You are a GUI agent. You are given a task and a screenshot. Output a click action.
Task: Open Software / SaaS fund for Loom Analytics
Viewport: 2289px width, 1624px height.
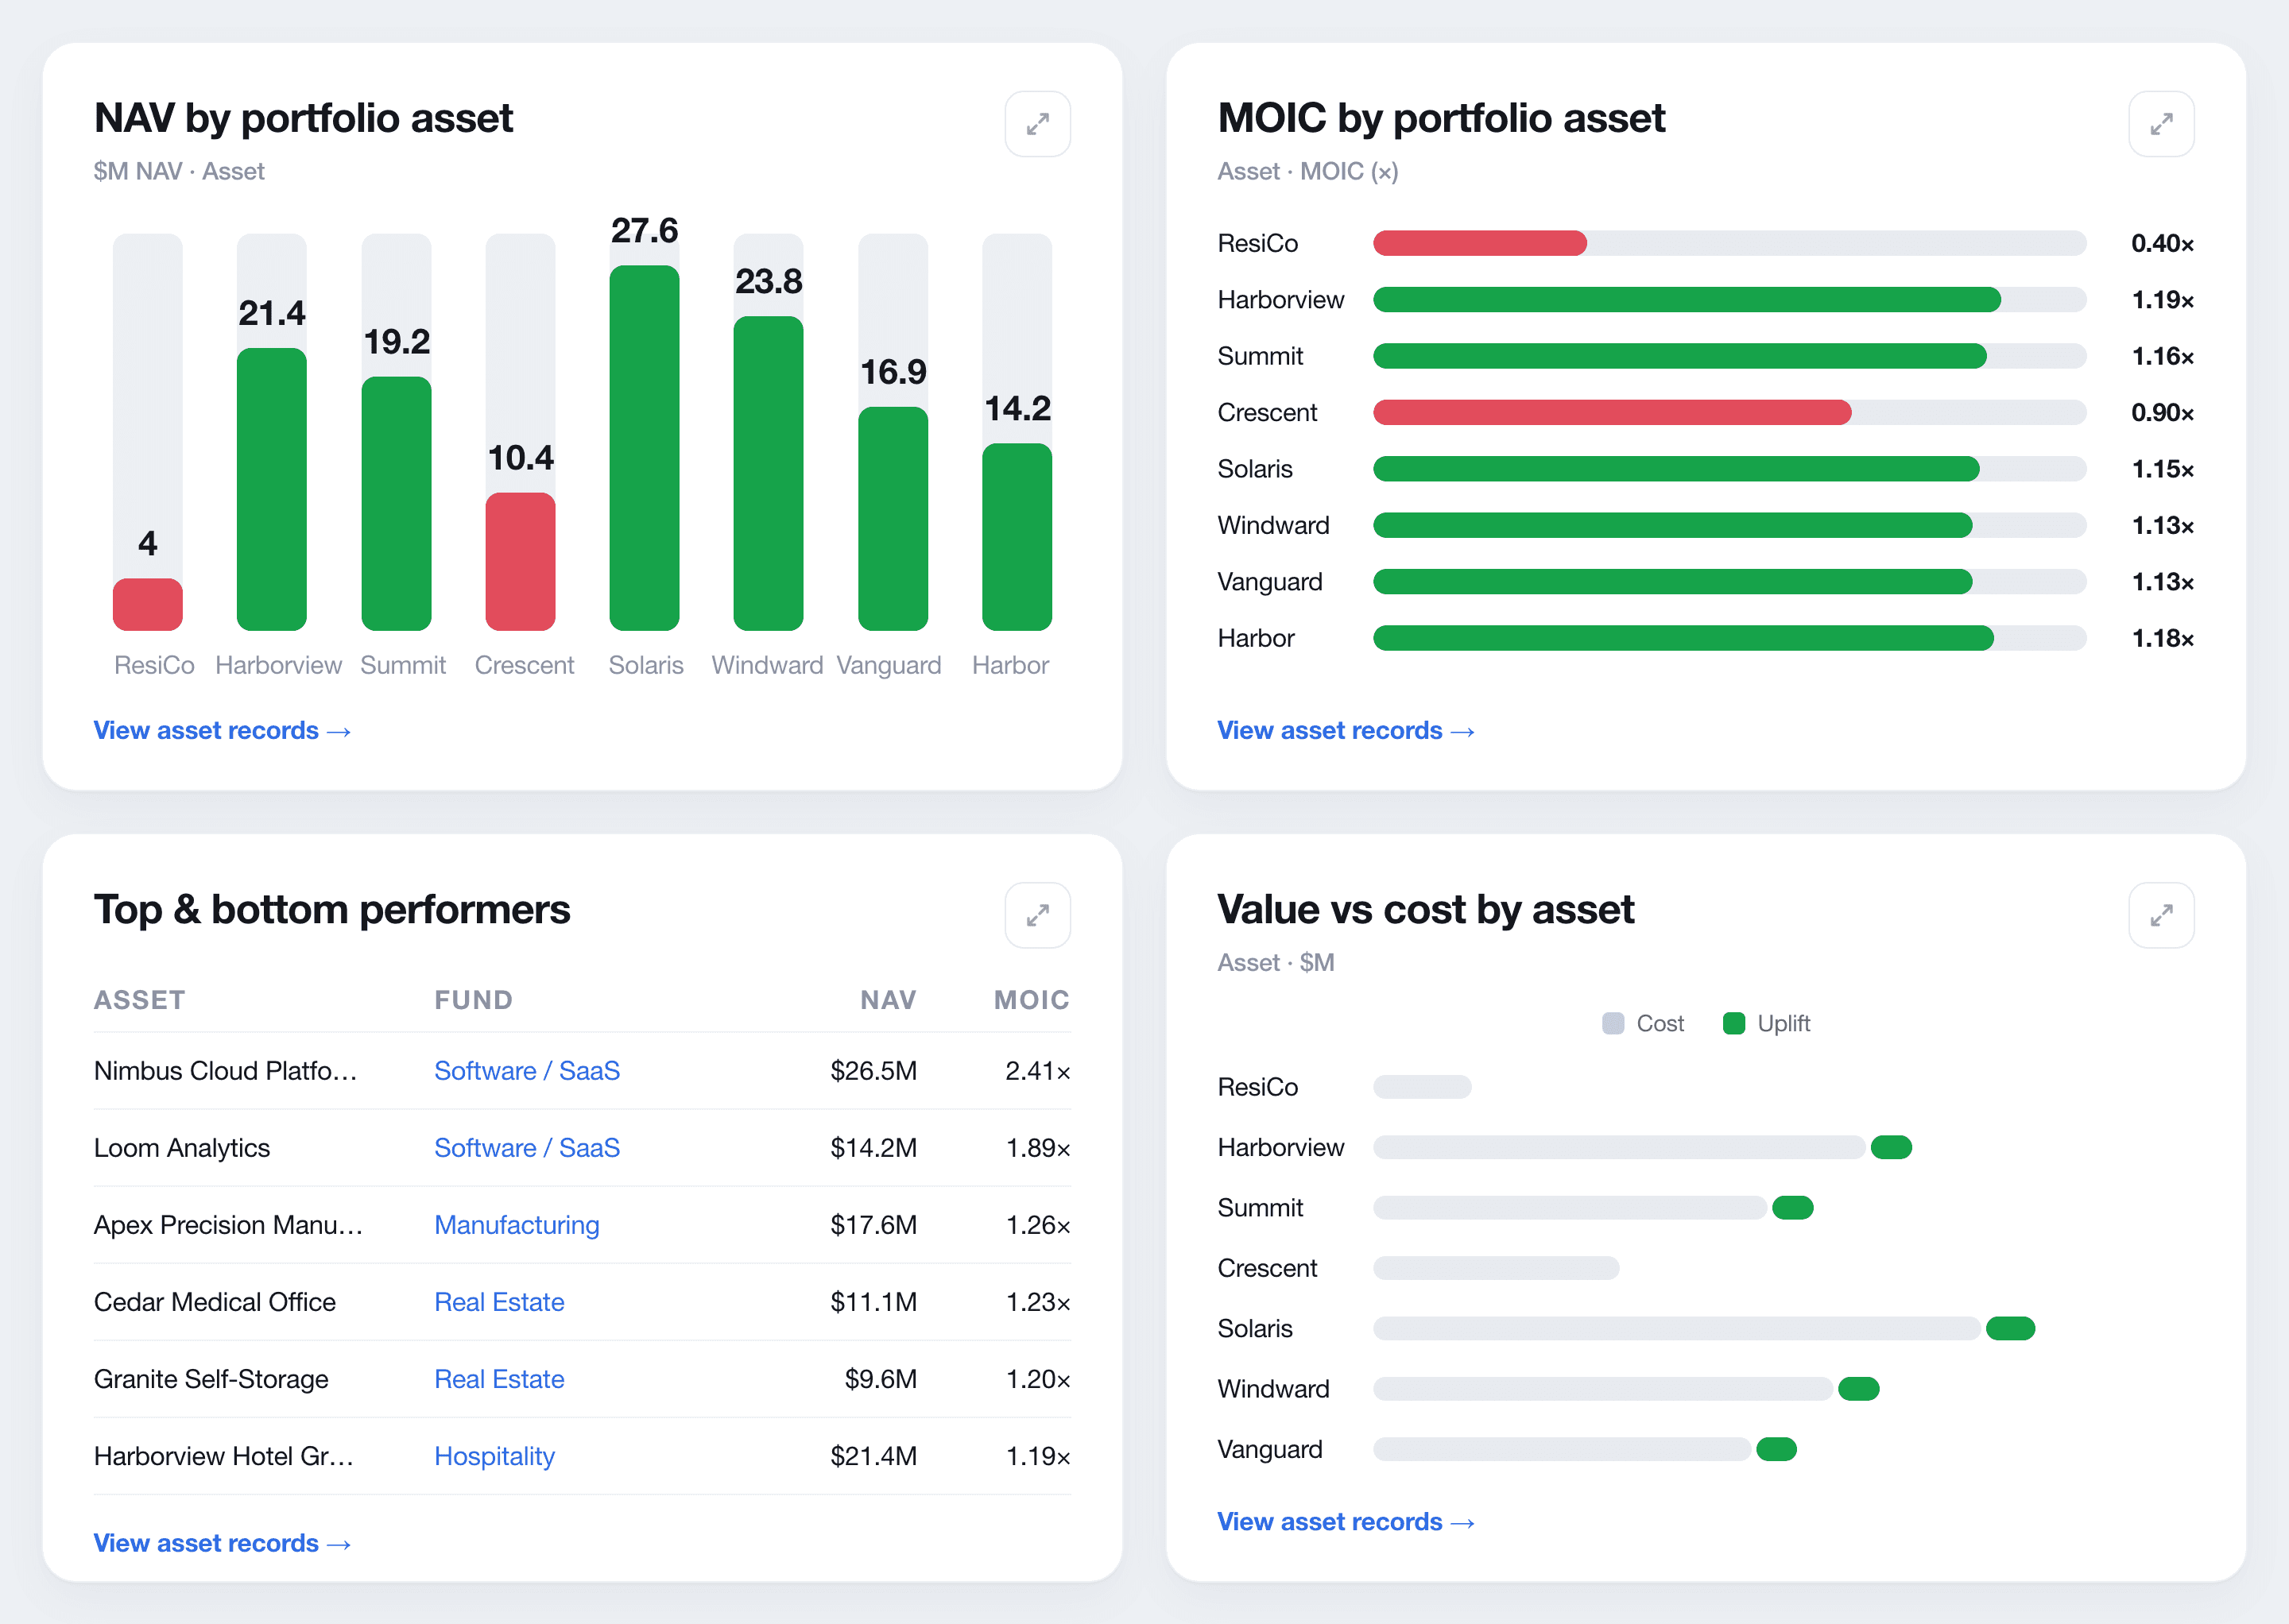pos(527,1148)
